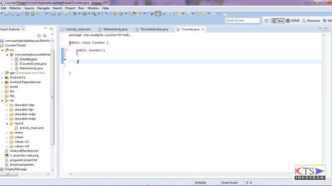The height and width of the screenshot is (186, 332).
Task: Collapse the src folder node
Action: 2,50
